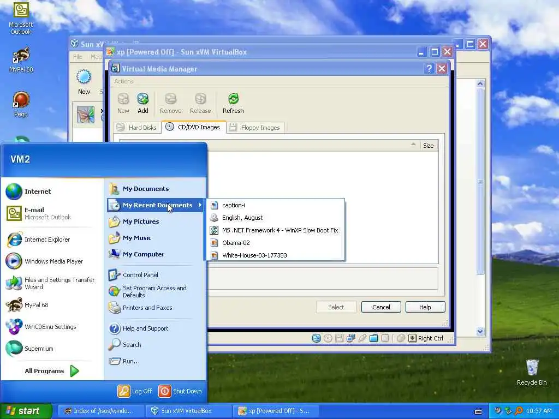Open MS .NET Framework 4 recent document
559x419 pixels.
pyautogui.click(x=276, y=230)
